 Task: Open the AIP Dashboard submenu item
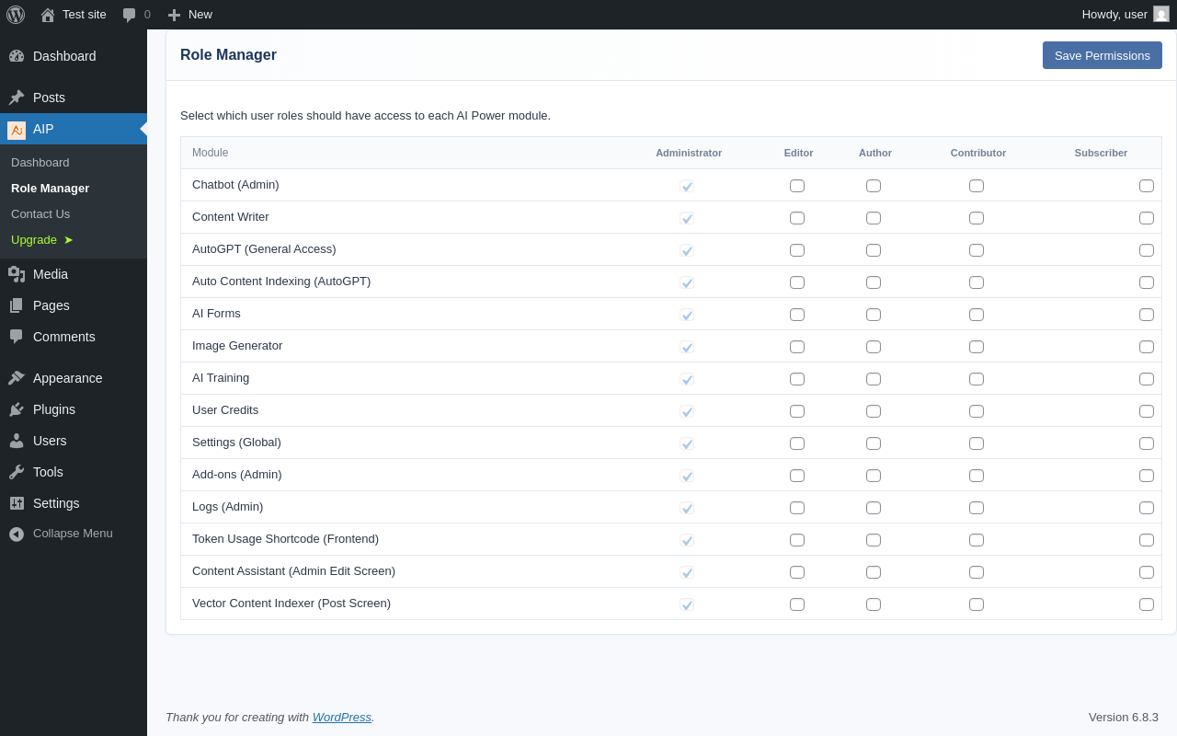click(x=40, y=163)
